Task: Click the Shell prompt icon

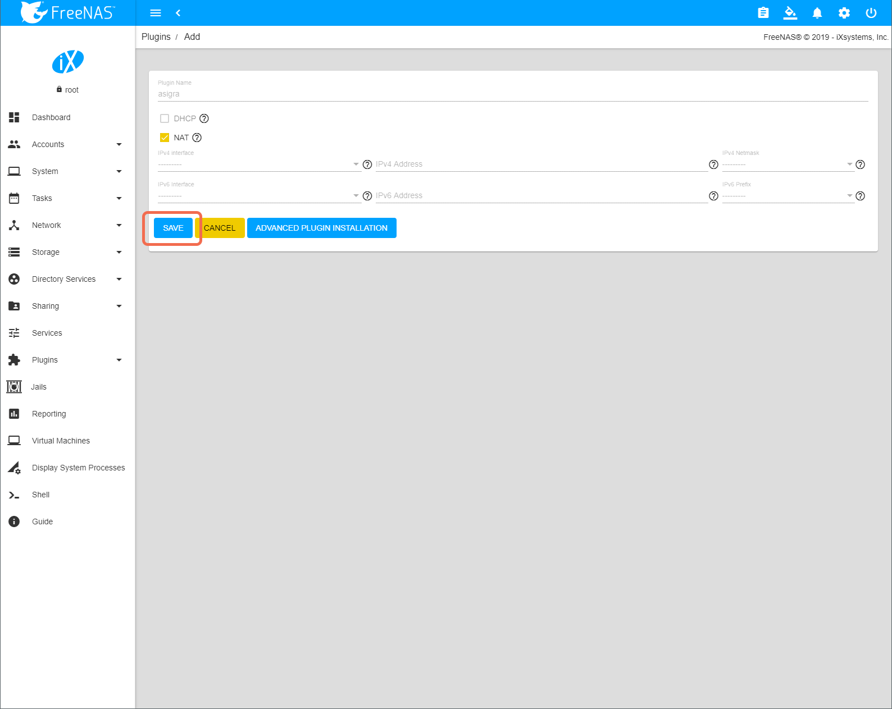Action: tap(14, 495)
